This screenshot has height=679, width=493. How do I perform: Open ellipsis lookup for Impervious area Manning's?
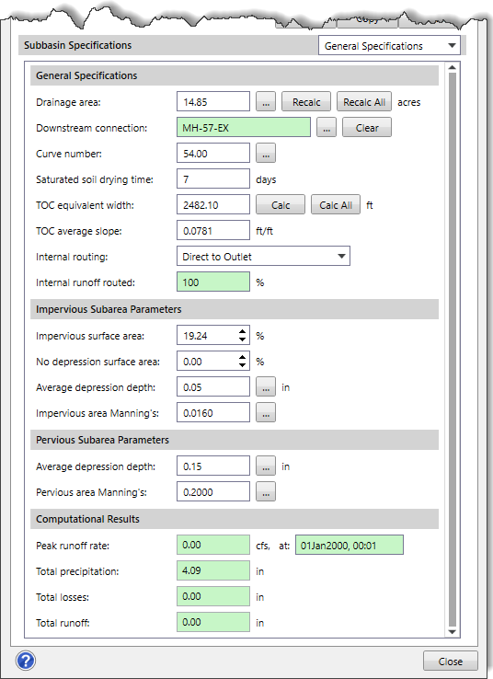[x=266, y=413]
